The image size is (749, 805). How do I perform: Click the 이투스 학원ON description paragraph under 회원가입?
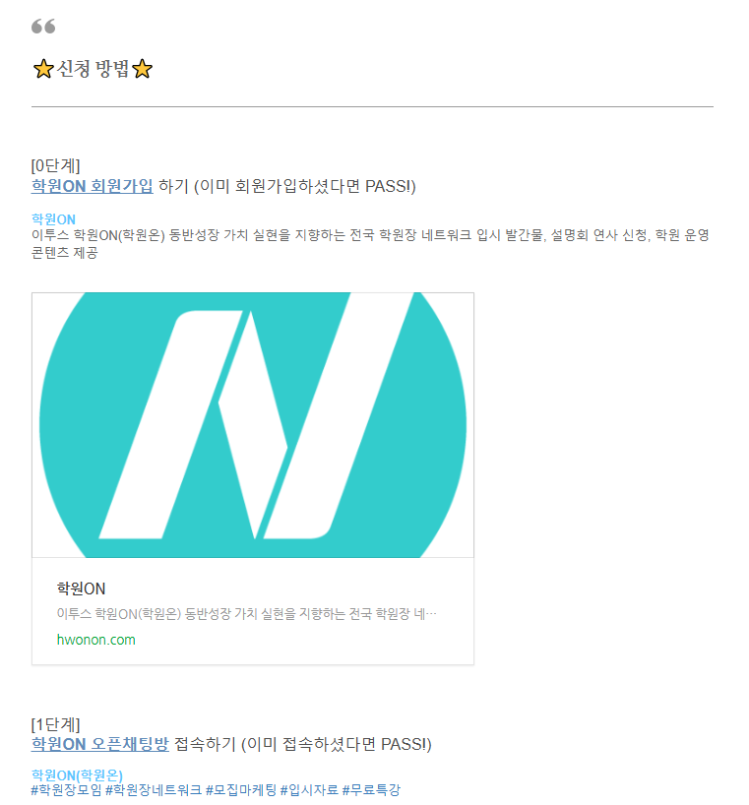(370, 244)
